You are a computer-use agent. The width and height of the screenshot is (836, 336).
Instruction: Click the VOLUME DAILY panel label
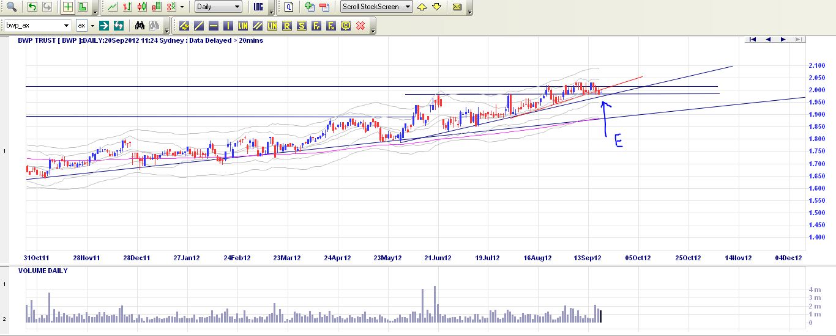click(x=43, y=271)
